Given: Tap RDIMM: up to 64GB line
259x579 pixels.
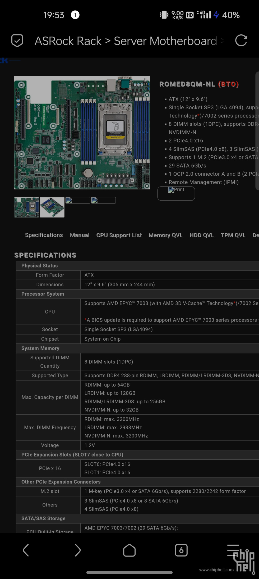Looking at the screenshot, I should tap(107, 385).
